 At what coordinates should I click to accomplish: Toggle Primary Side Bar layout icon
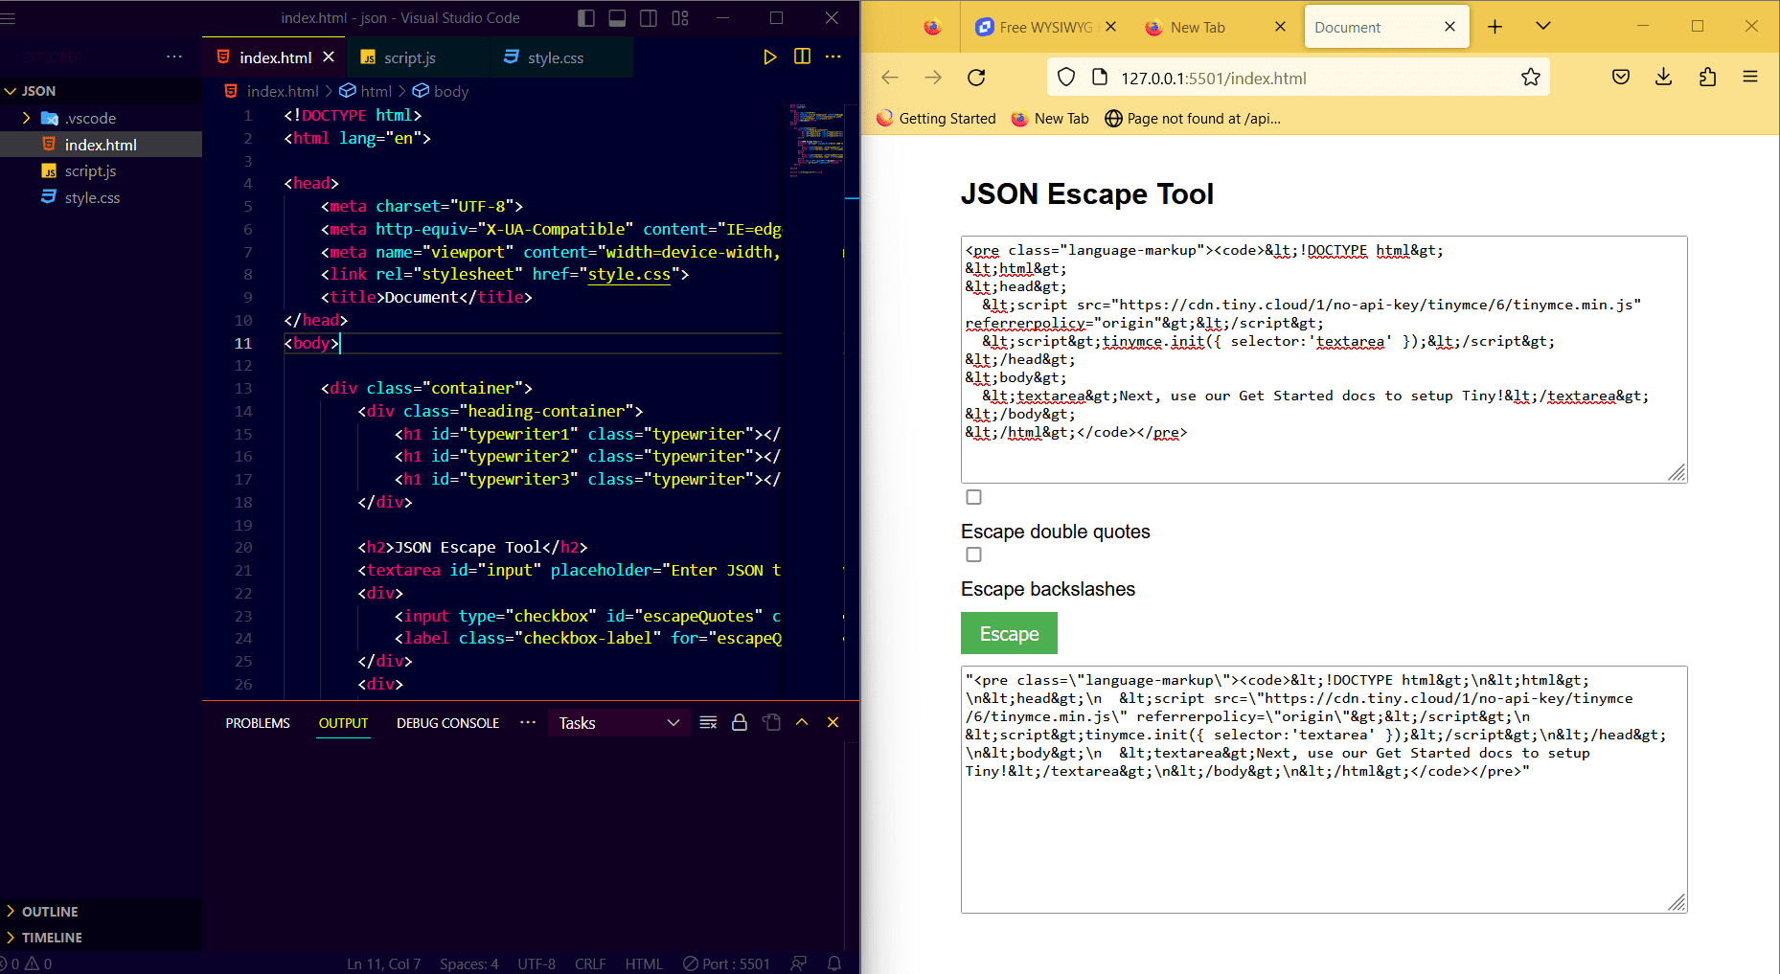(586, 18)
